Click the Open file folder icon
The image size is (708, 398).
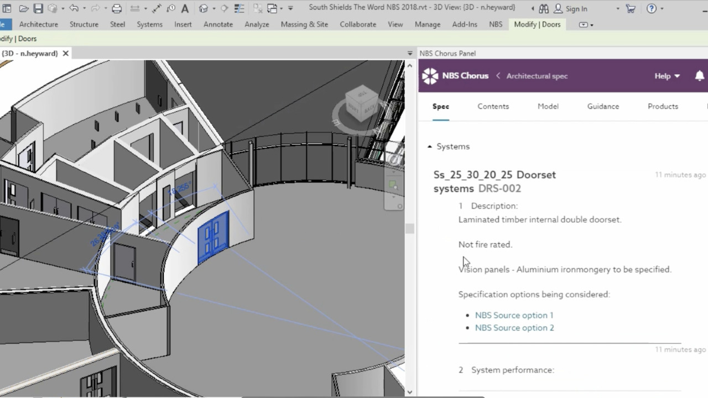coord(24,8)
